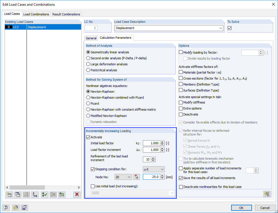This screenshot has height=213, width=278.
Task: Click the select all load cases checkmark icon
Action: click(45, 194)
